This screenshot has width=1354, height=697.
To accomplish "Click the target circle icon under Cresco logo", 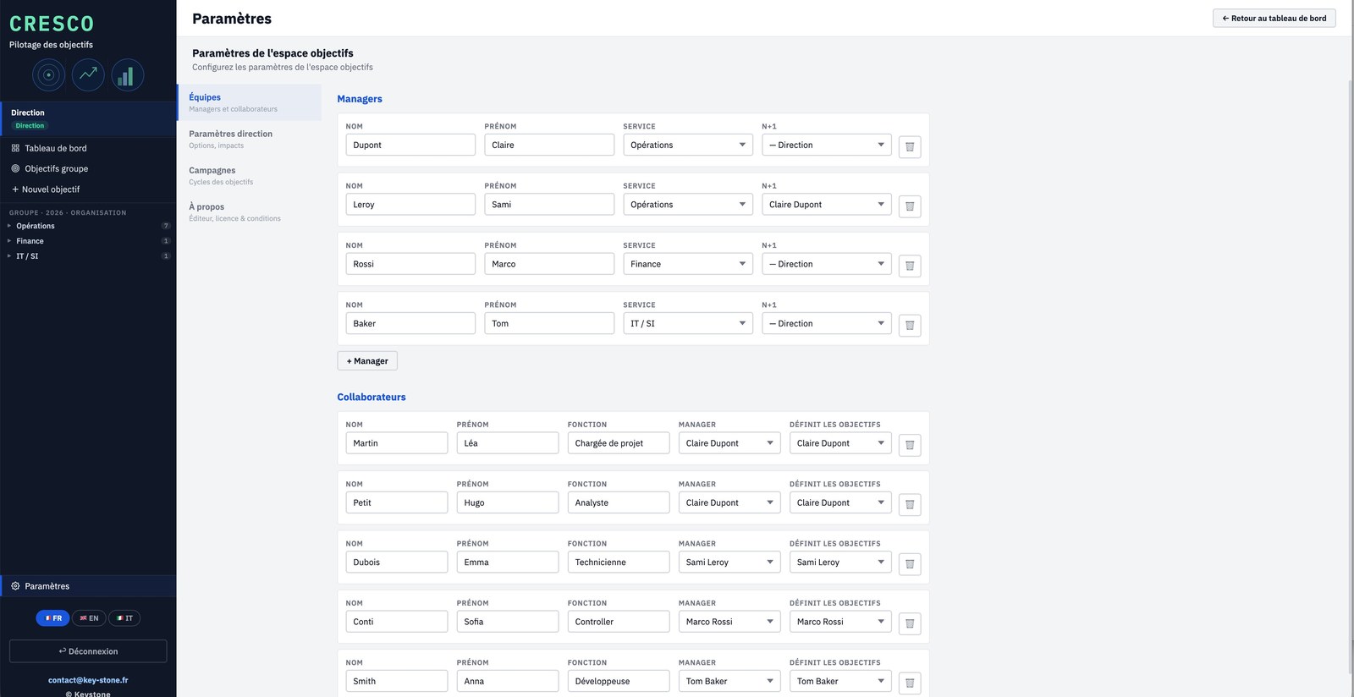I will point(48,75).
